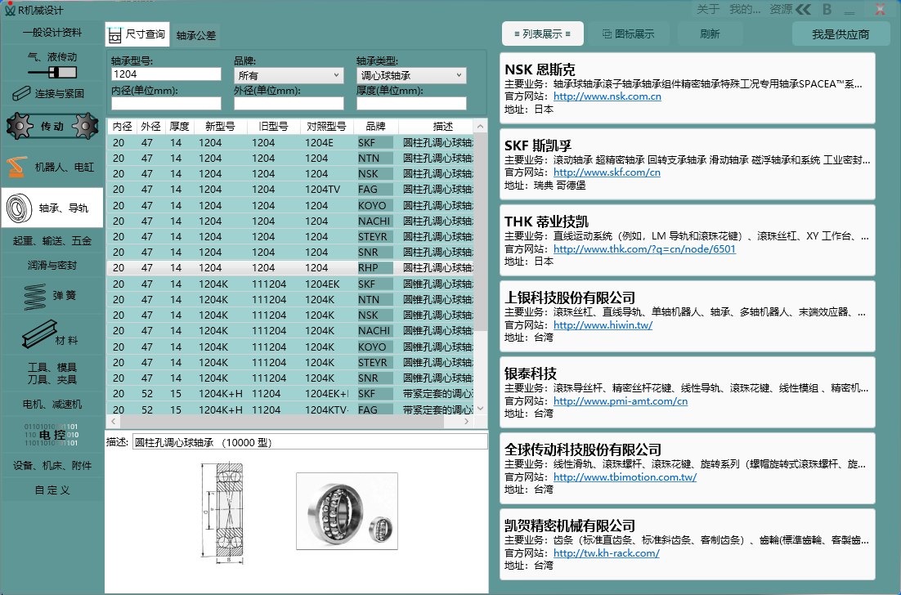Click the 轴承型号 field containing 1204
901x595 pixels.
166,74
